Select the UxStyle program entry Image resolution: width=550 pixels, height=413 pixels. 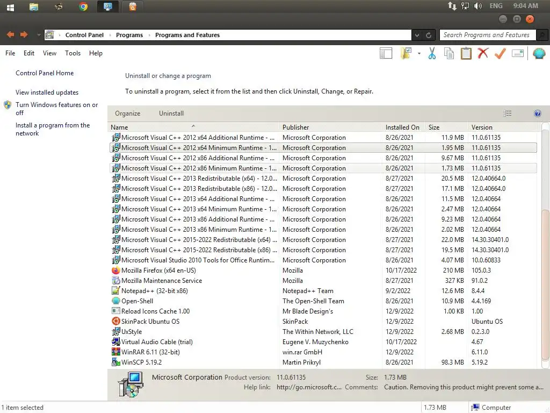click(x=323, y=331)
